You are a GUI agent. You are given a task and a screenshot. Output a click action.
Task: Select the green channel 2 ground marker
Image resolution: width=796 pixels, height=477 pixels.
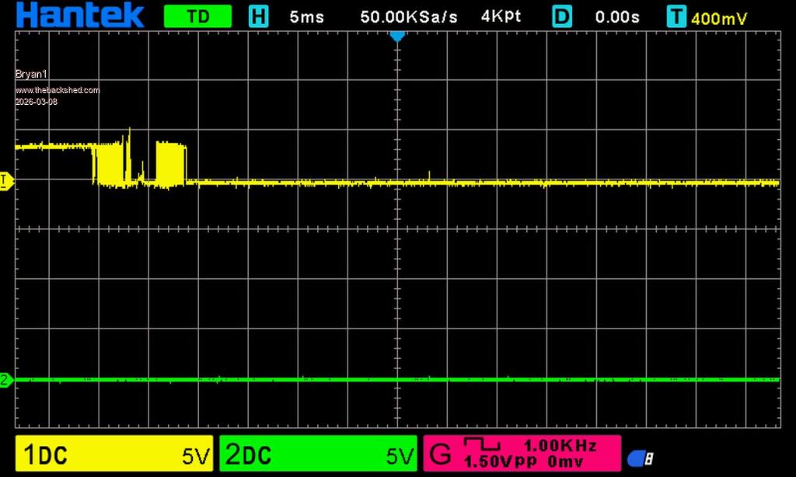click(x=5, y=380)
